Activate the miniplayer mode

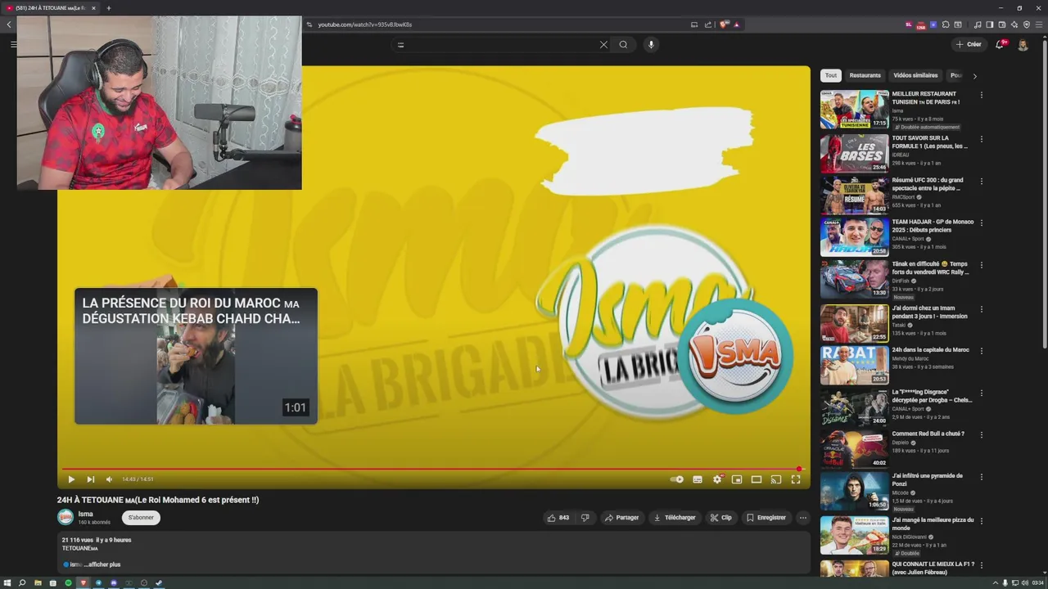pyautogui.click(x=737, y=479)
